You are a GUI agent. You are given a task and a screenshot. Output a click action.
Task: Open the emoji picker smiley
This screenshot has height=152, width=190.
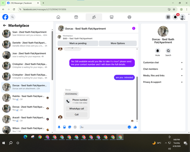coord(129,127)
